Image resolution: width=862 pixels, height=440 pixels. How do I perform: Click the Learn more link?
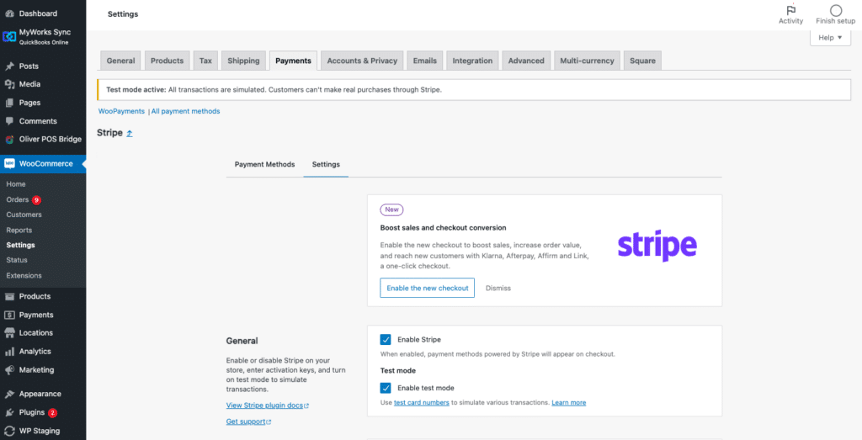(x=569, y=403)
